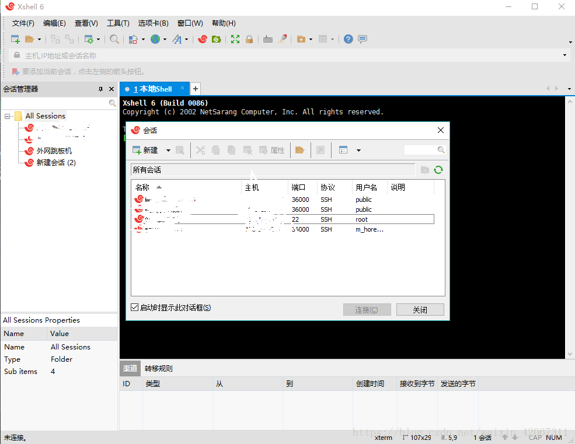
Task: Click the lock screen padlock icon
Action: coord(249,39)
